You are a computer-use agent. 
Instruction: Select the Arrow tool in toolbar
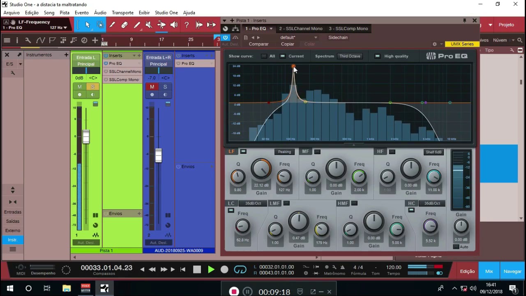tap(88, 25)
